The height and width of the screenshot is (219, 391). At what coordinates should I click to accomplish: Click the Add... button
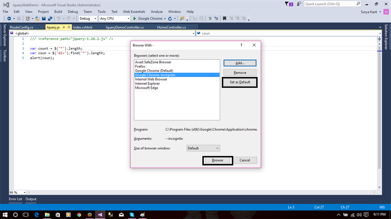point(240,63)
